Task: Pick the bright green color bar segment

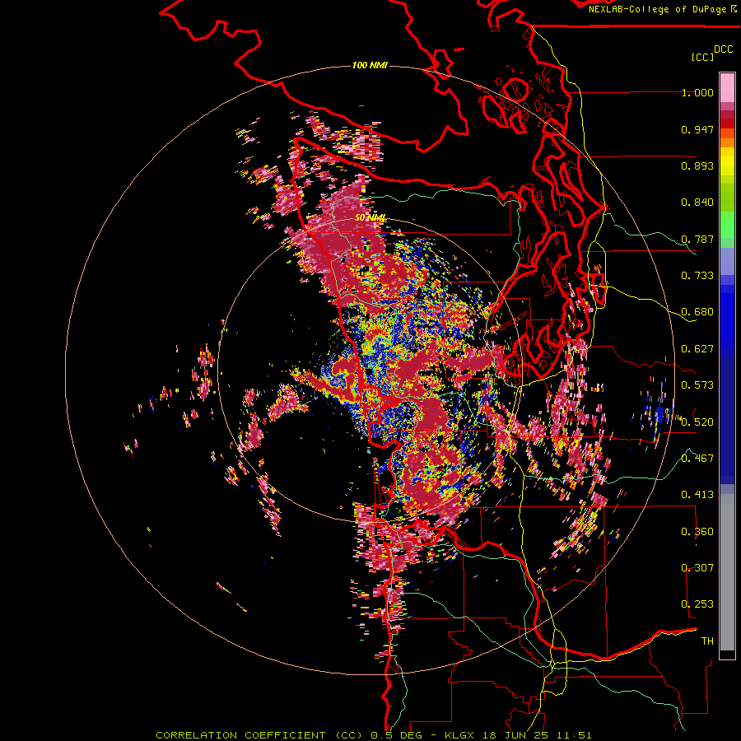Action: pyautogui.click(x=727, y=225)
